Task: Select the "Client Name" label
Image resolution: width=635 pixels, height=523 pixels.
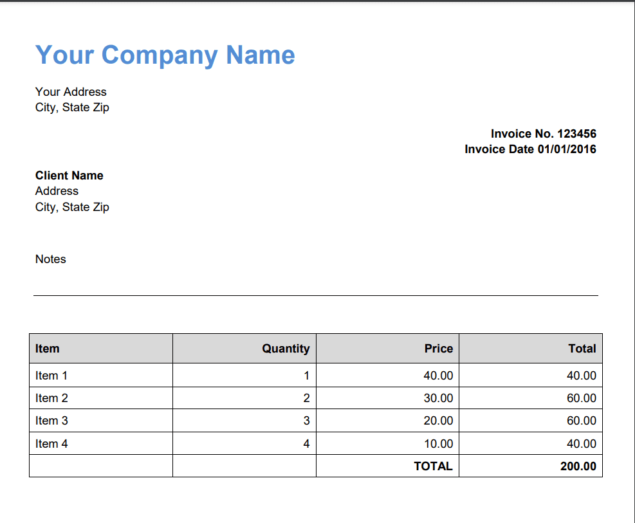Action: 69,175
